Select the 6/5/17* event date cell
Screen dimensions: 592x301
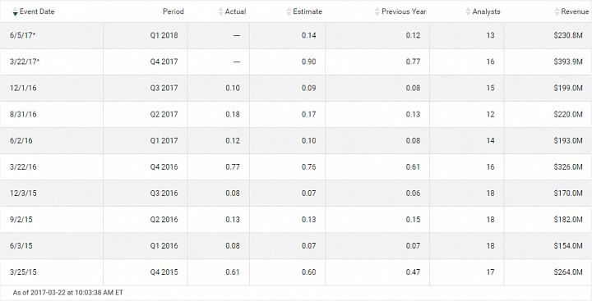[52, 35]
